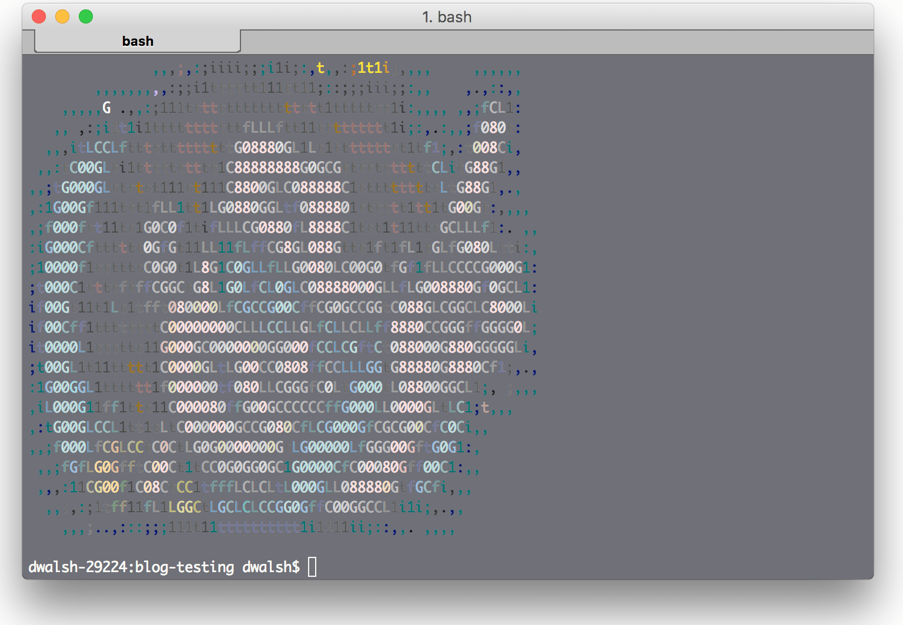Click the lone 'G' character on the art's left side
This screenshot has width=903, height=625.
(x=106, y=108)
